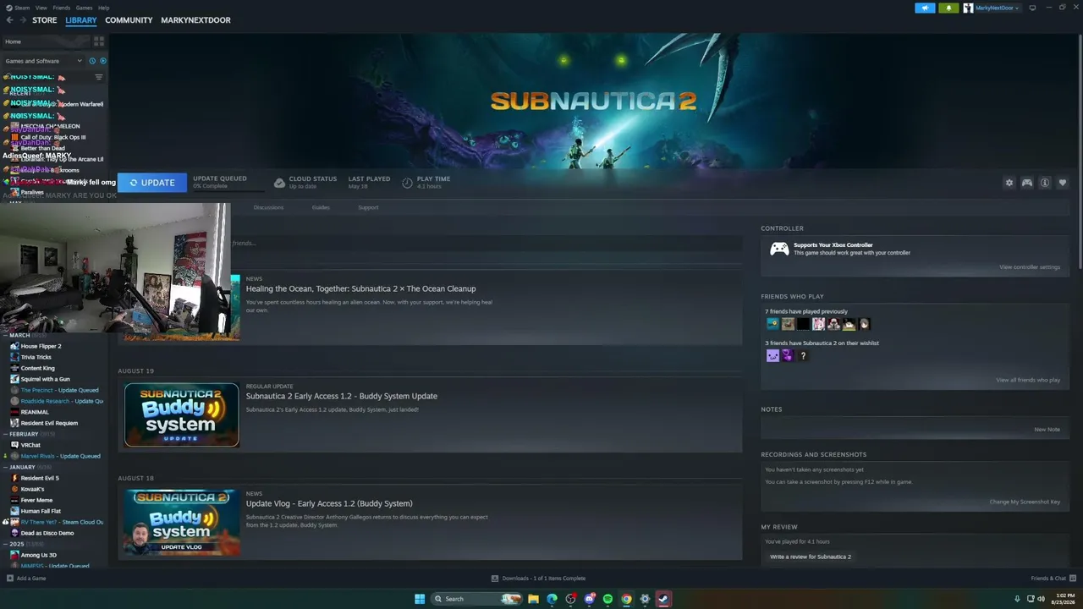Select House Flipper 2 in library
The height and width of the screenshot is (609, 1083).
click(41, 346)
